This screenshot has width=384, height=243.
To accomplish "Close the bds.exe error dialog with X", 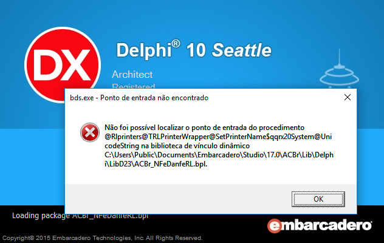I will [x=348, y=97].
